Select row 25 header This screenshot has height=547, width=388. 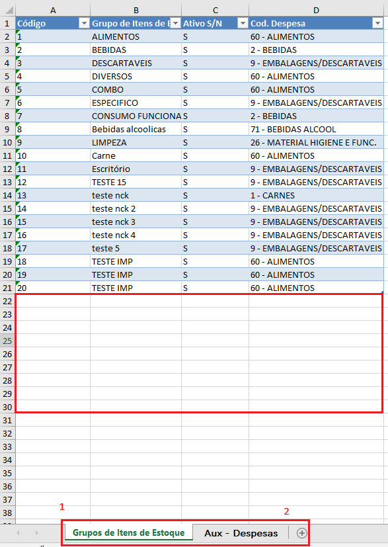coord(7,341)
